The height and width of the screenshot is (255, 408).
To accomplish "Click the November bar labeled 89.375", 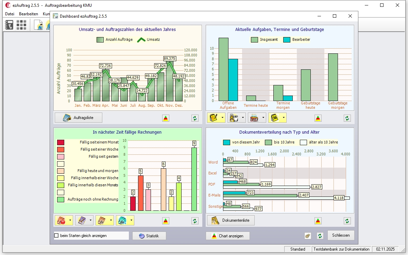I will pos(170,81).
